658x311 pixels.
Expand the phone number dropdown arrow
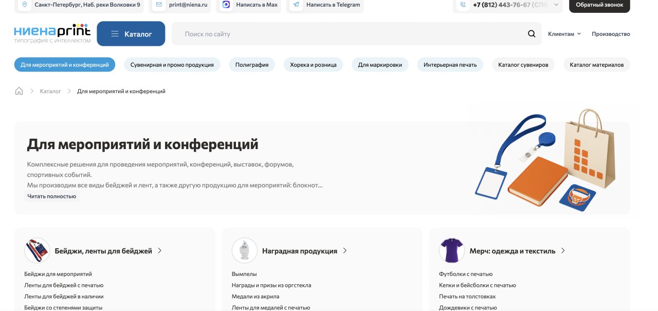(556, 5)
